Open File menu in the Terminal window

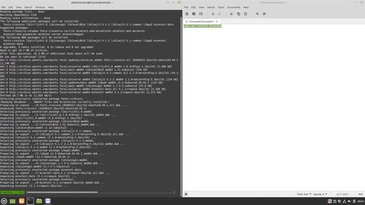point(3,7)
